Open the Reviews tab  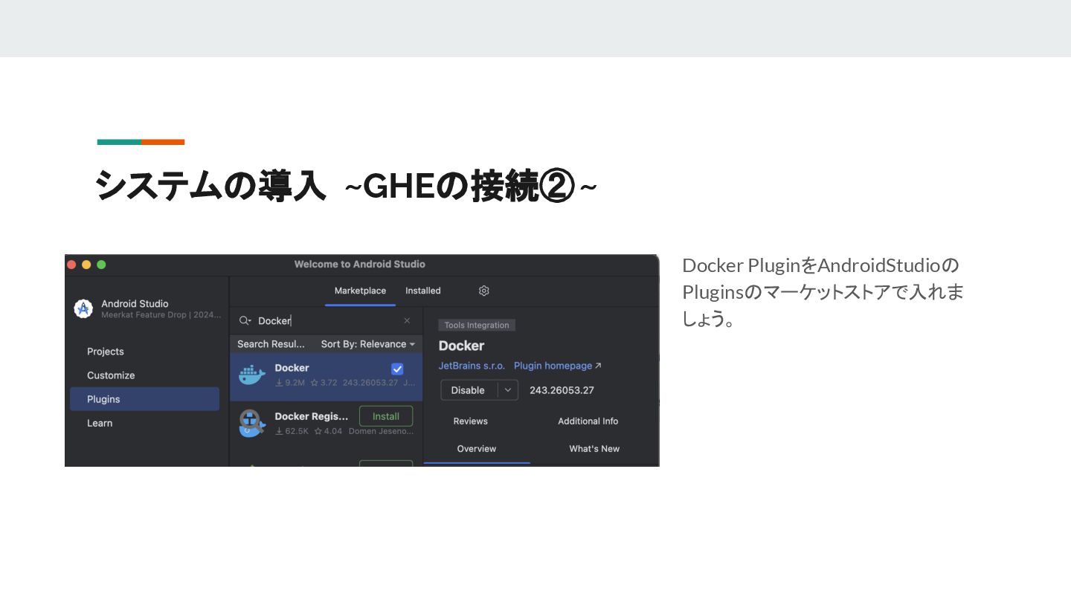click(x=471, y=421)
